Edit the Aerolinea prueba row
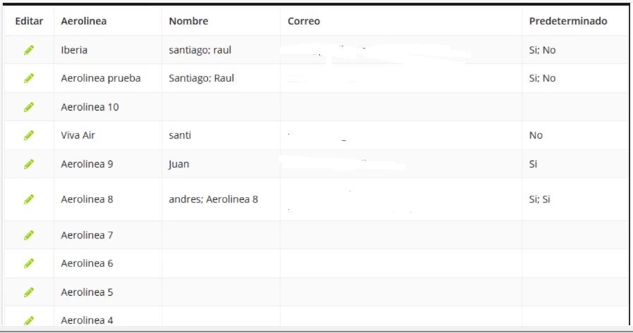Viewport: 633px width, 333px height. pyautogui.click(x=29, y=78)
